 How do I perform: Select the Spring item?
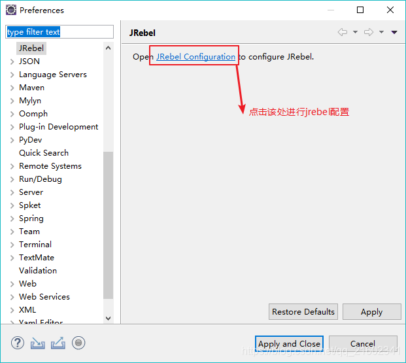tap(31, 218)
